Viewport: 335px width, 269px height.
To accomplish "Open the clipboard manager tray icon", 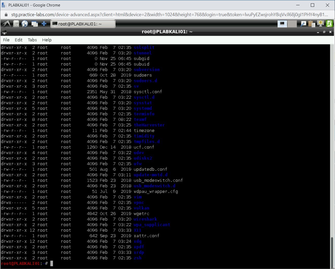I will (x=312, y=24).
